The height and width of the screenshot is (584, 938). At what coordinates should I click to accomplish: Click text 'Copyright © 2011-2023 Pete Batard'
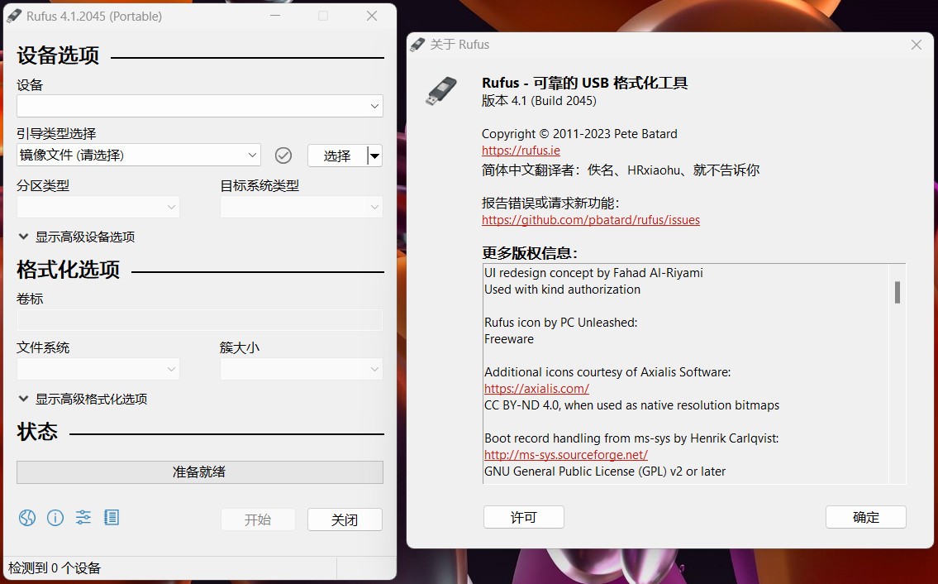point(579,133)
